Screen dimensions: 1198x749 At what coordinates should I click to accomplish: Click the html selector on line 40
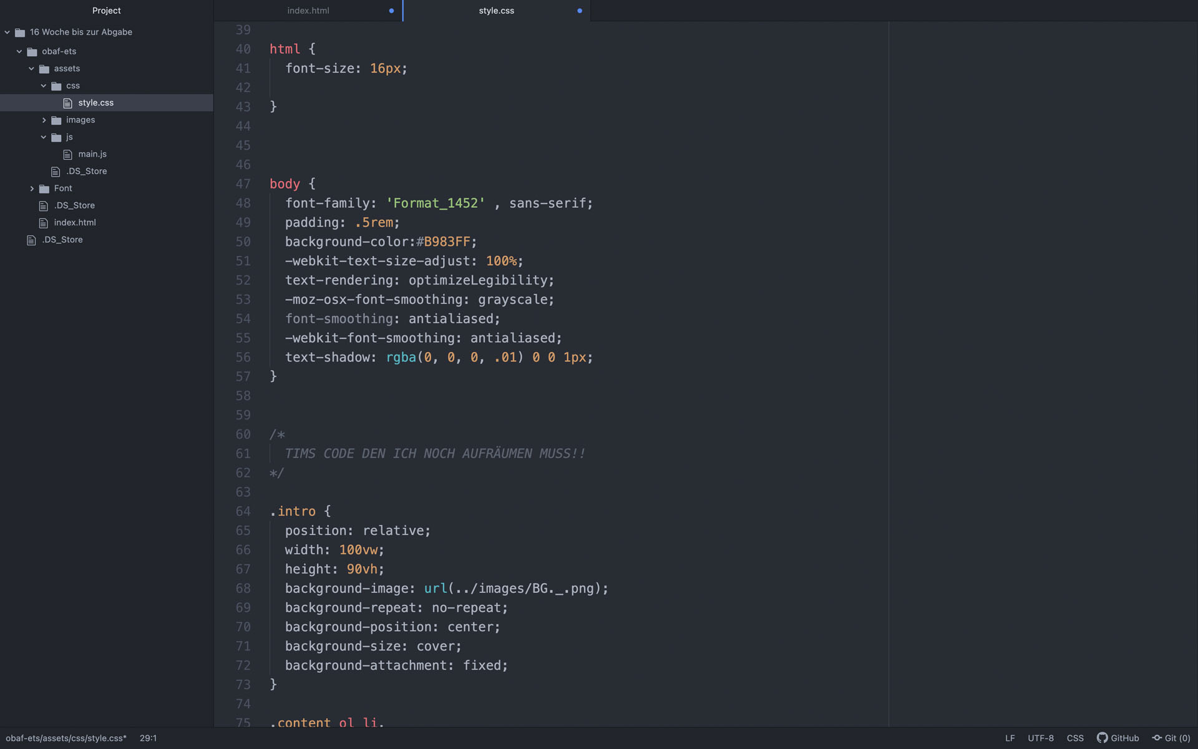pyautogui.click(x=285, y=49)
